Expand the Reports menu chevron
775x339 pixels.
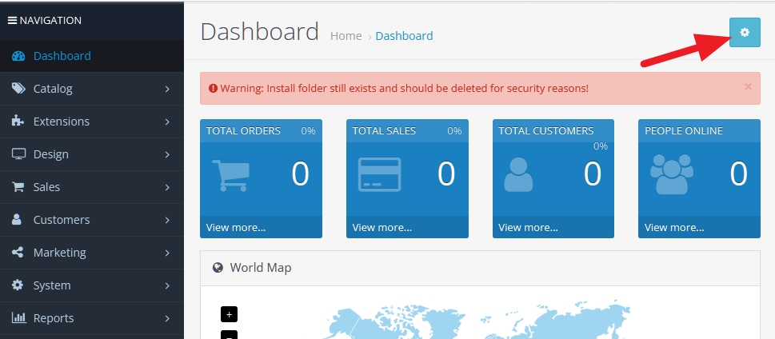167,318
